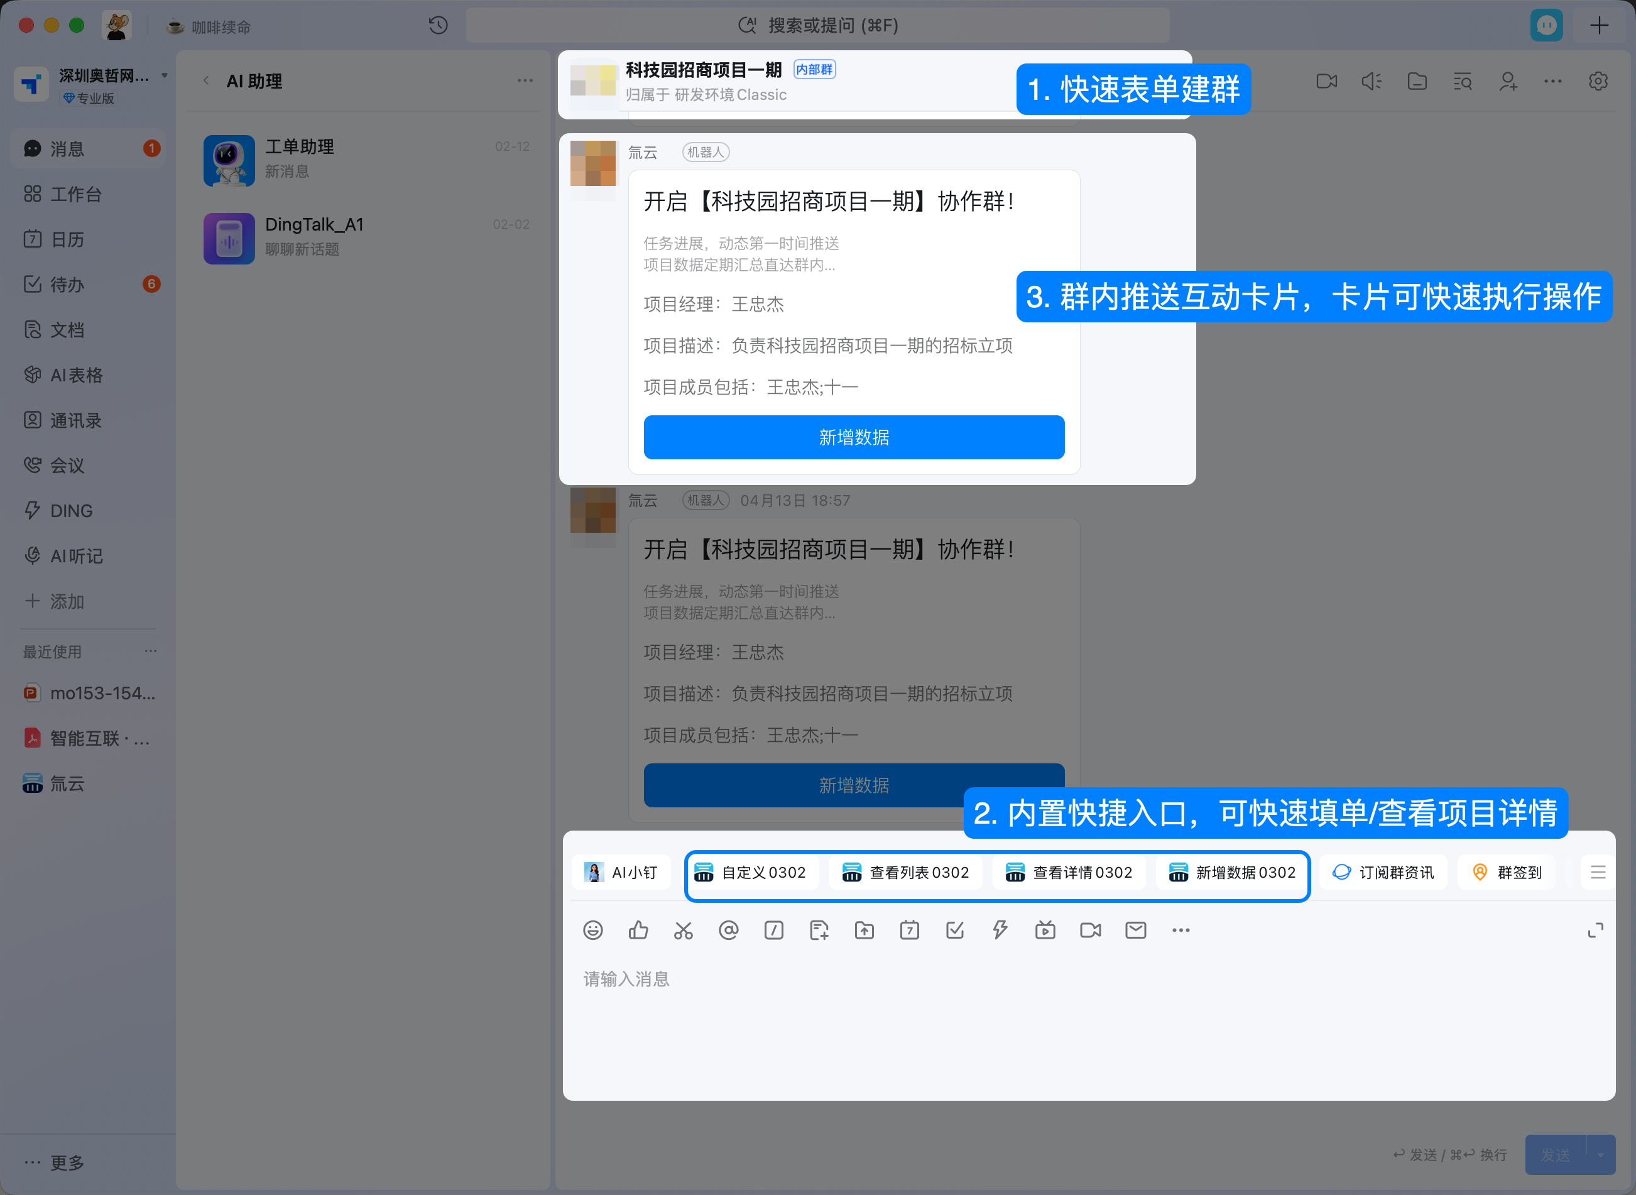Expand the organization name dropdown

coord(164,75)
